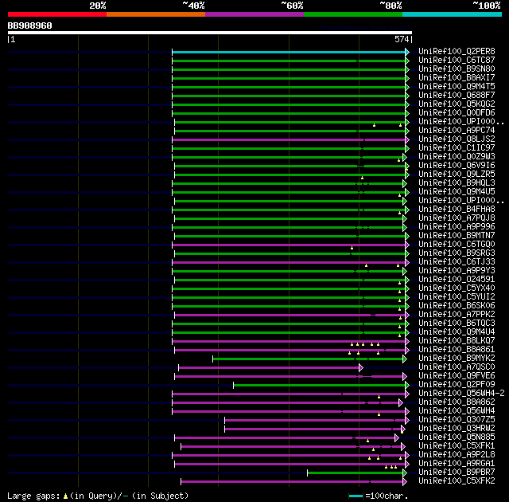Select hit label UniRef100_B9SRG3
Viewport: 509px width, 502px height.
(x=457, y=253)
